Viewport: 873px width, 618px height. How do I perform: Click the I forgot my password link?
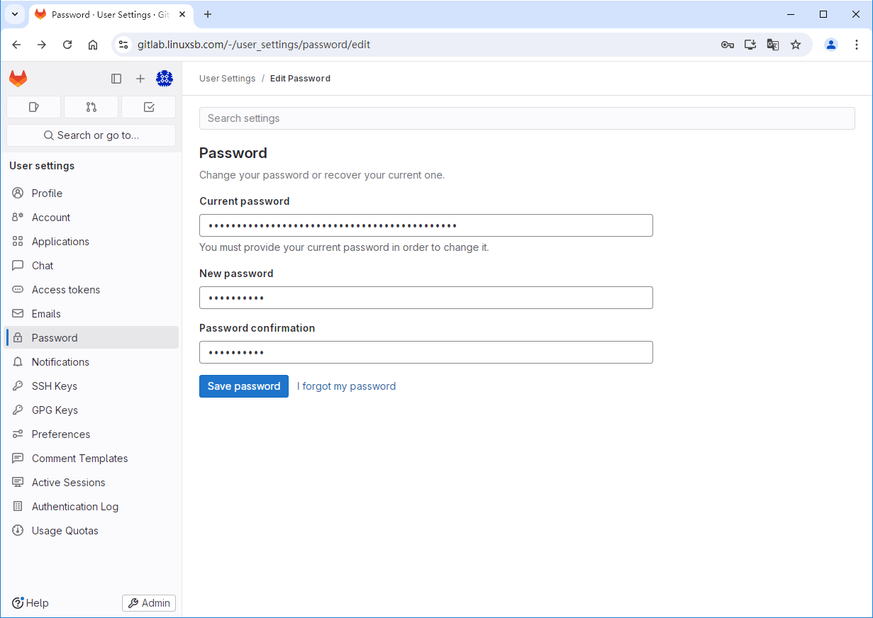click(346, 386)
